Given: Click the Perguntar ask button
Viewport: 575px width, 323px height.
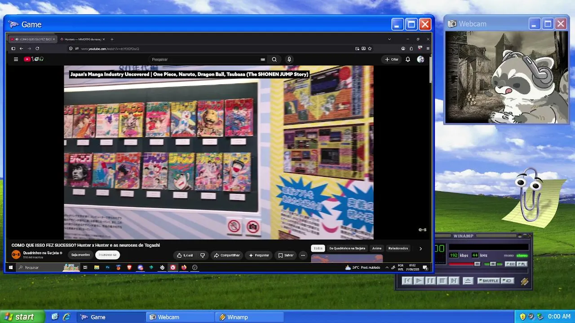Looking at the screenshot, I should click(x=259, y=255).
